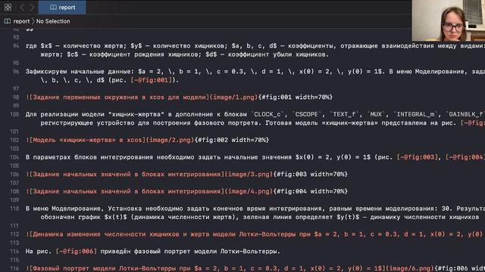Select line number 114 in gutter
The image size is (485, 272).
point(14,252)
